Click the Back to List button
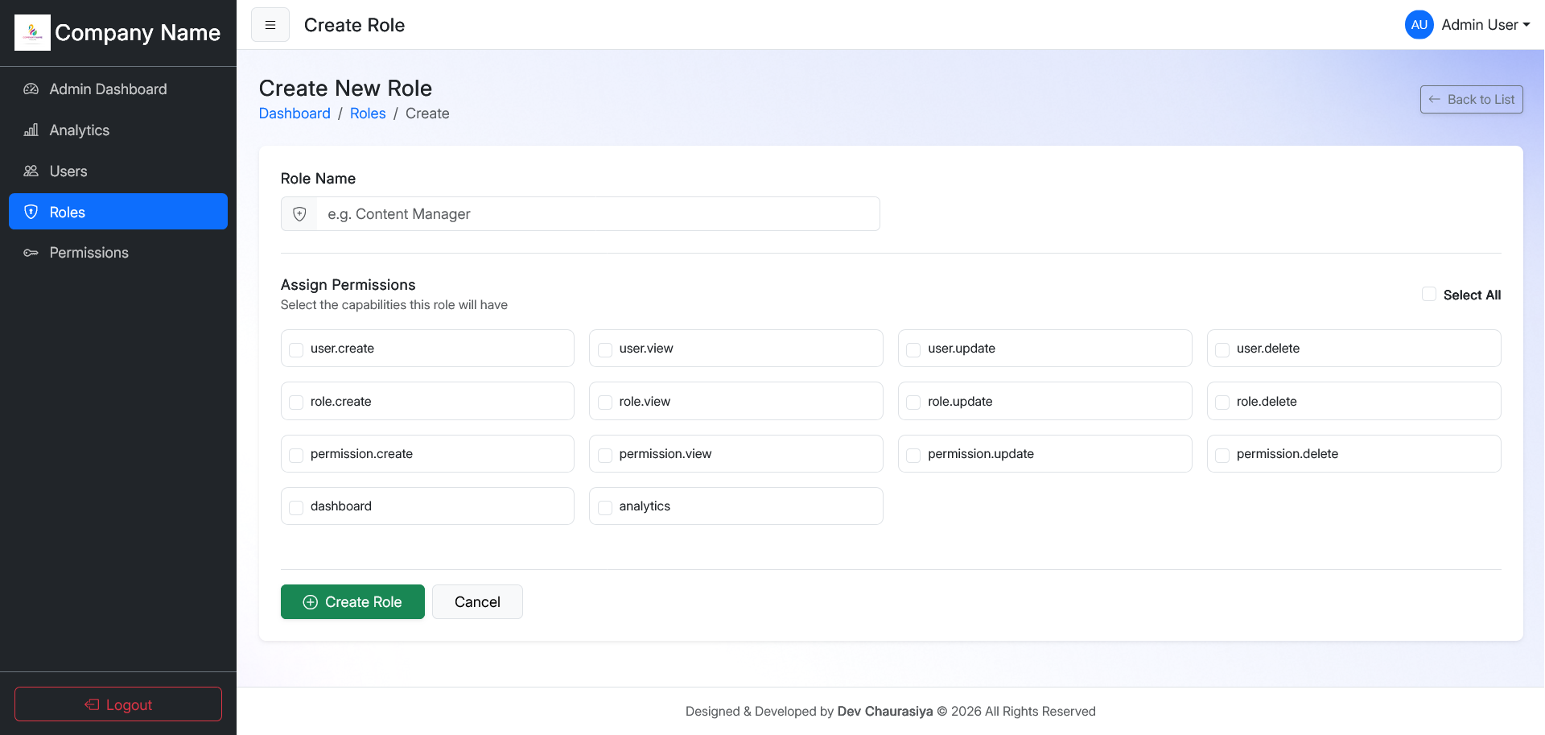 coord(1471,100)
